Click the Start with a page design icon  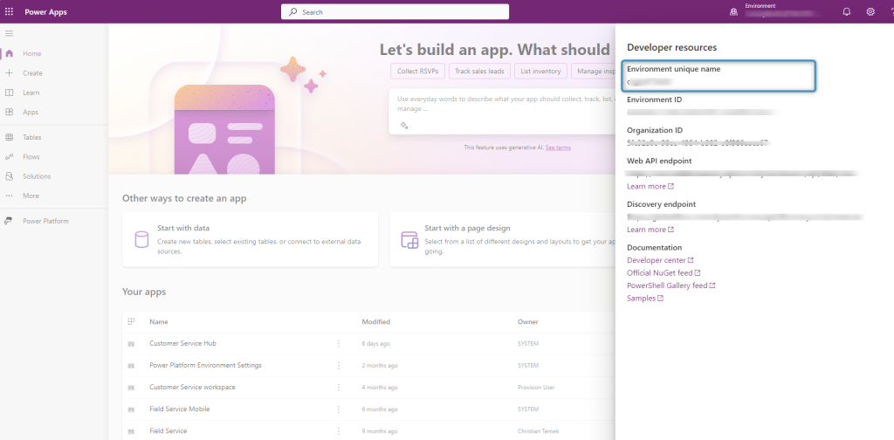tap(409, 240)
